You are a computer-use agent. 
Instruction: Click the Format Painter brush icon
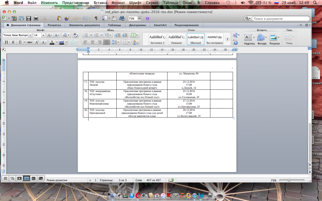pos(66,18)
